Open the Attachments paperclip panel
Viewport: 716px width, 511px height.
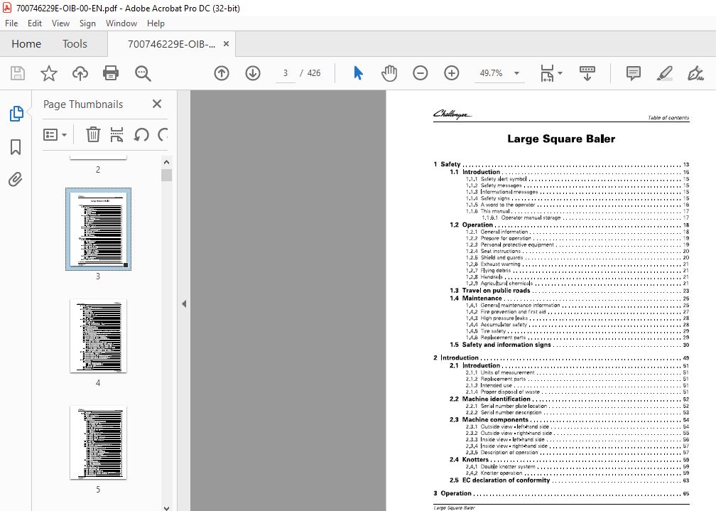tap(16, 179)
